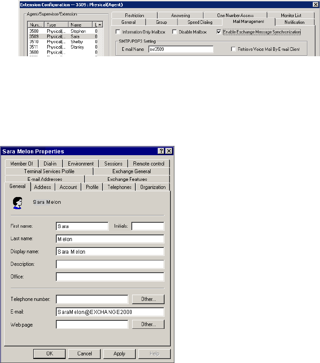Open the One Number Access tab
This screenshot has width=320, height=363.
click(x=236, y=15)
